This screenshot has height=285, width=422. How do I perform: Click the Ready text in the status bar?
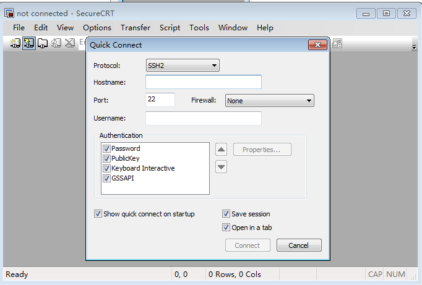click(x=17, y=274)
